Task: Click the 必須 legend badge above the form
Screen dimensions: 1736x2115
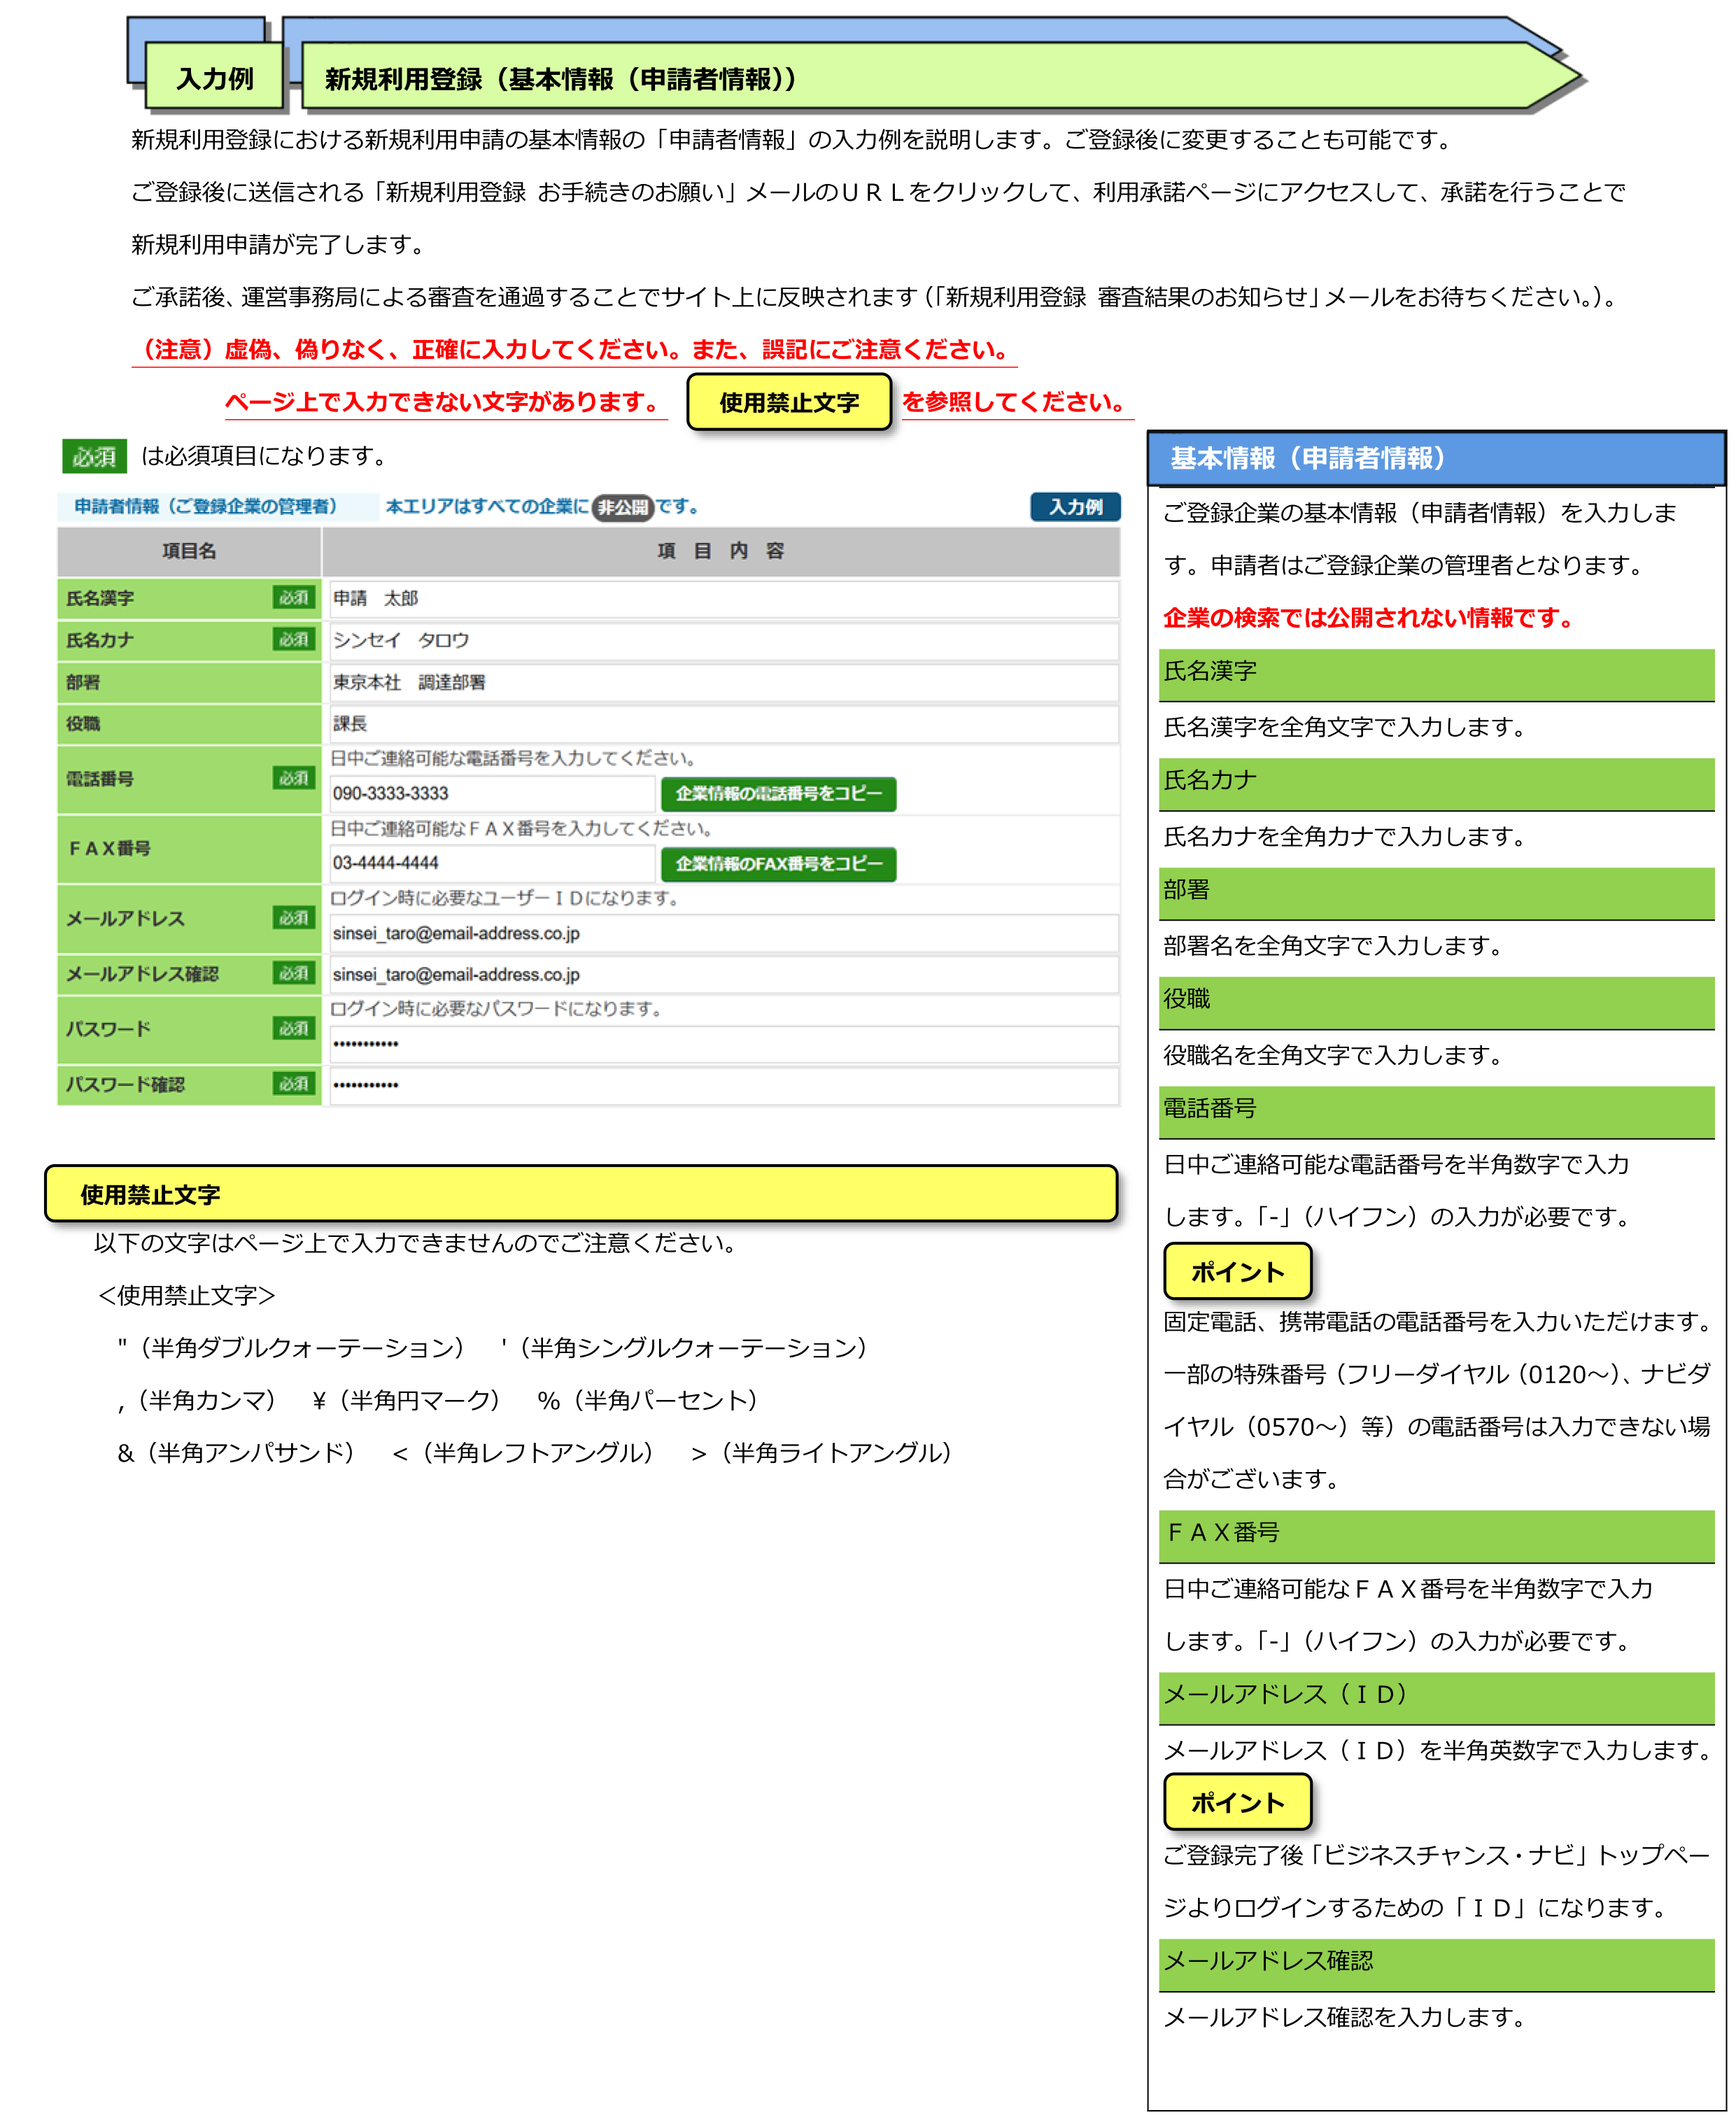Action: pos(94,457)
